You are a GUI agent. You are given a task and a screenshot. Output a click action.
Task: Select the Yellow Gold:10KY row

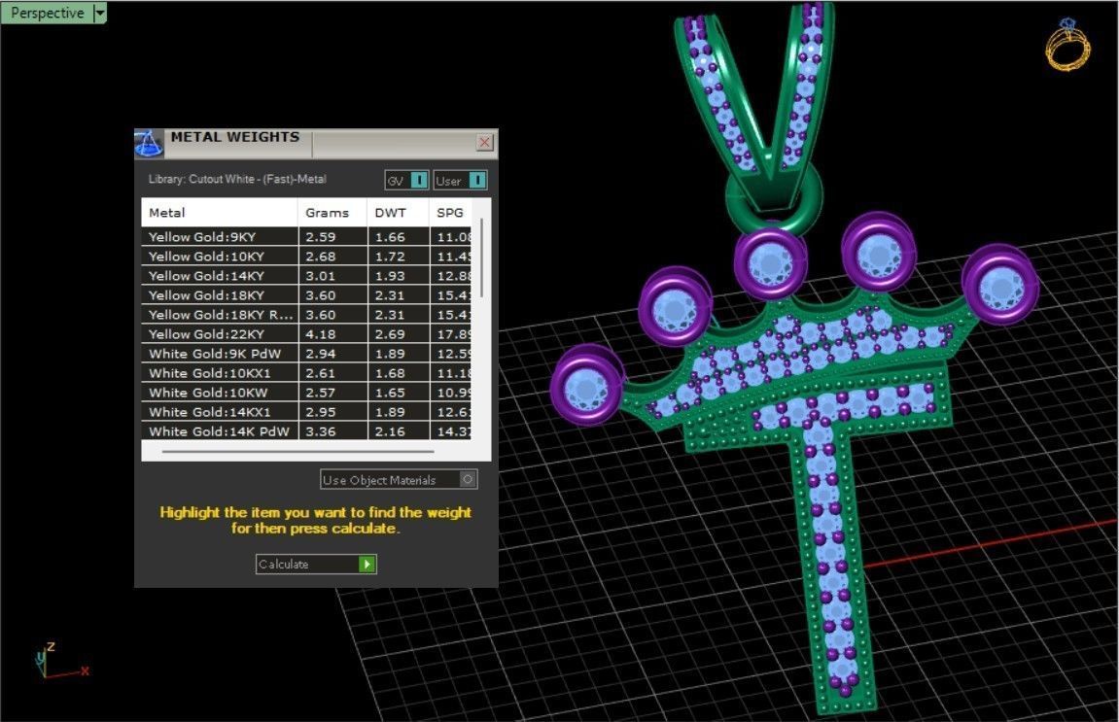click(306, 257)
